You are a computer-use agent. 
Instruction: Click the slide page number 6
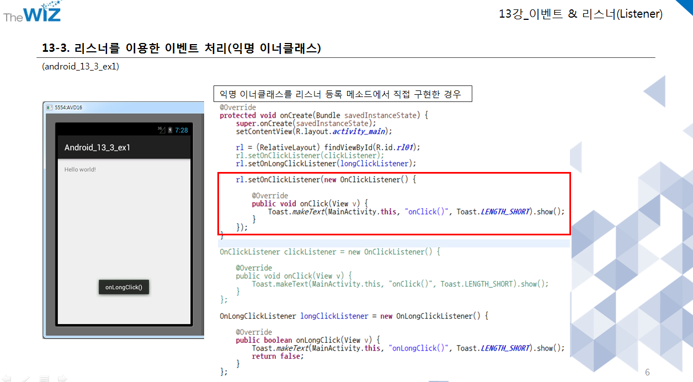(x=648, y=373)
